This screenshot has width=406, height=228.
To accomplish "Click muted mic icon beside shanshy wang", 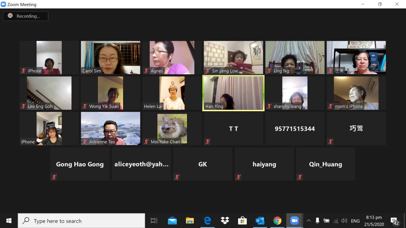I will (x=269, y=106).
